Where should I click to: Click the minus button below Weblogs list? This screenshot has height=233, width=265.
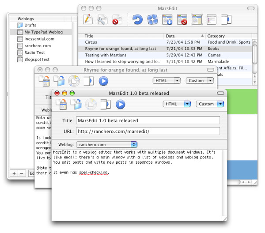22,173
